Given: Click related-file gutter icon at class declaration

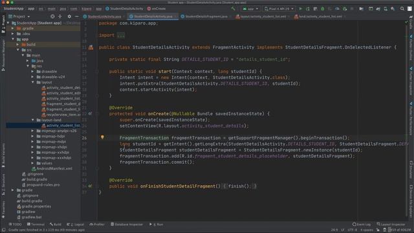Looking at the screenshot, I should click(x=91, y=47).
